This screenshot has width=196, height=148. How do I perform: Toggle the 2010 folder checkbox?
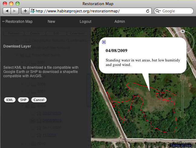27,144
